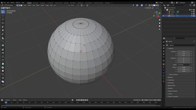Open the Render menu
The height and width of the screenshot is (110, 196).
point(12,3)
